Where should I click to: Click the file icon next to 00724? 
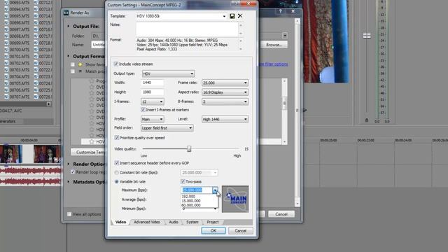tap(36, 83)
